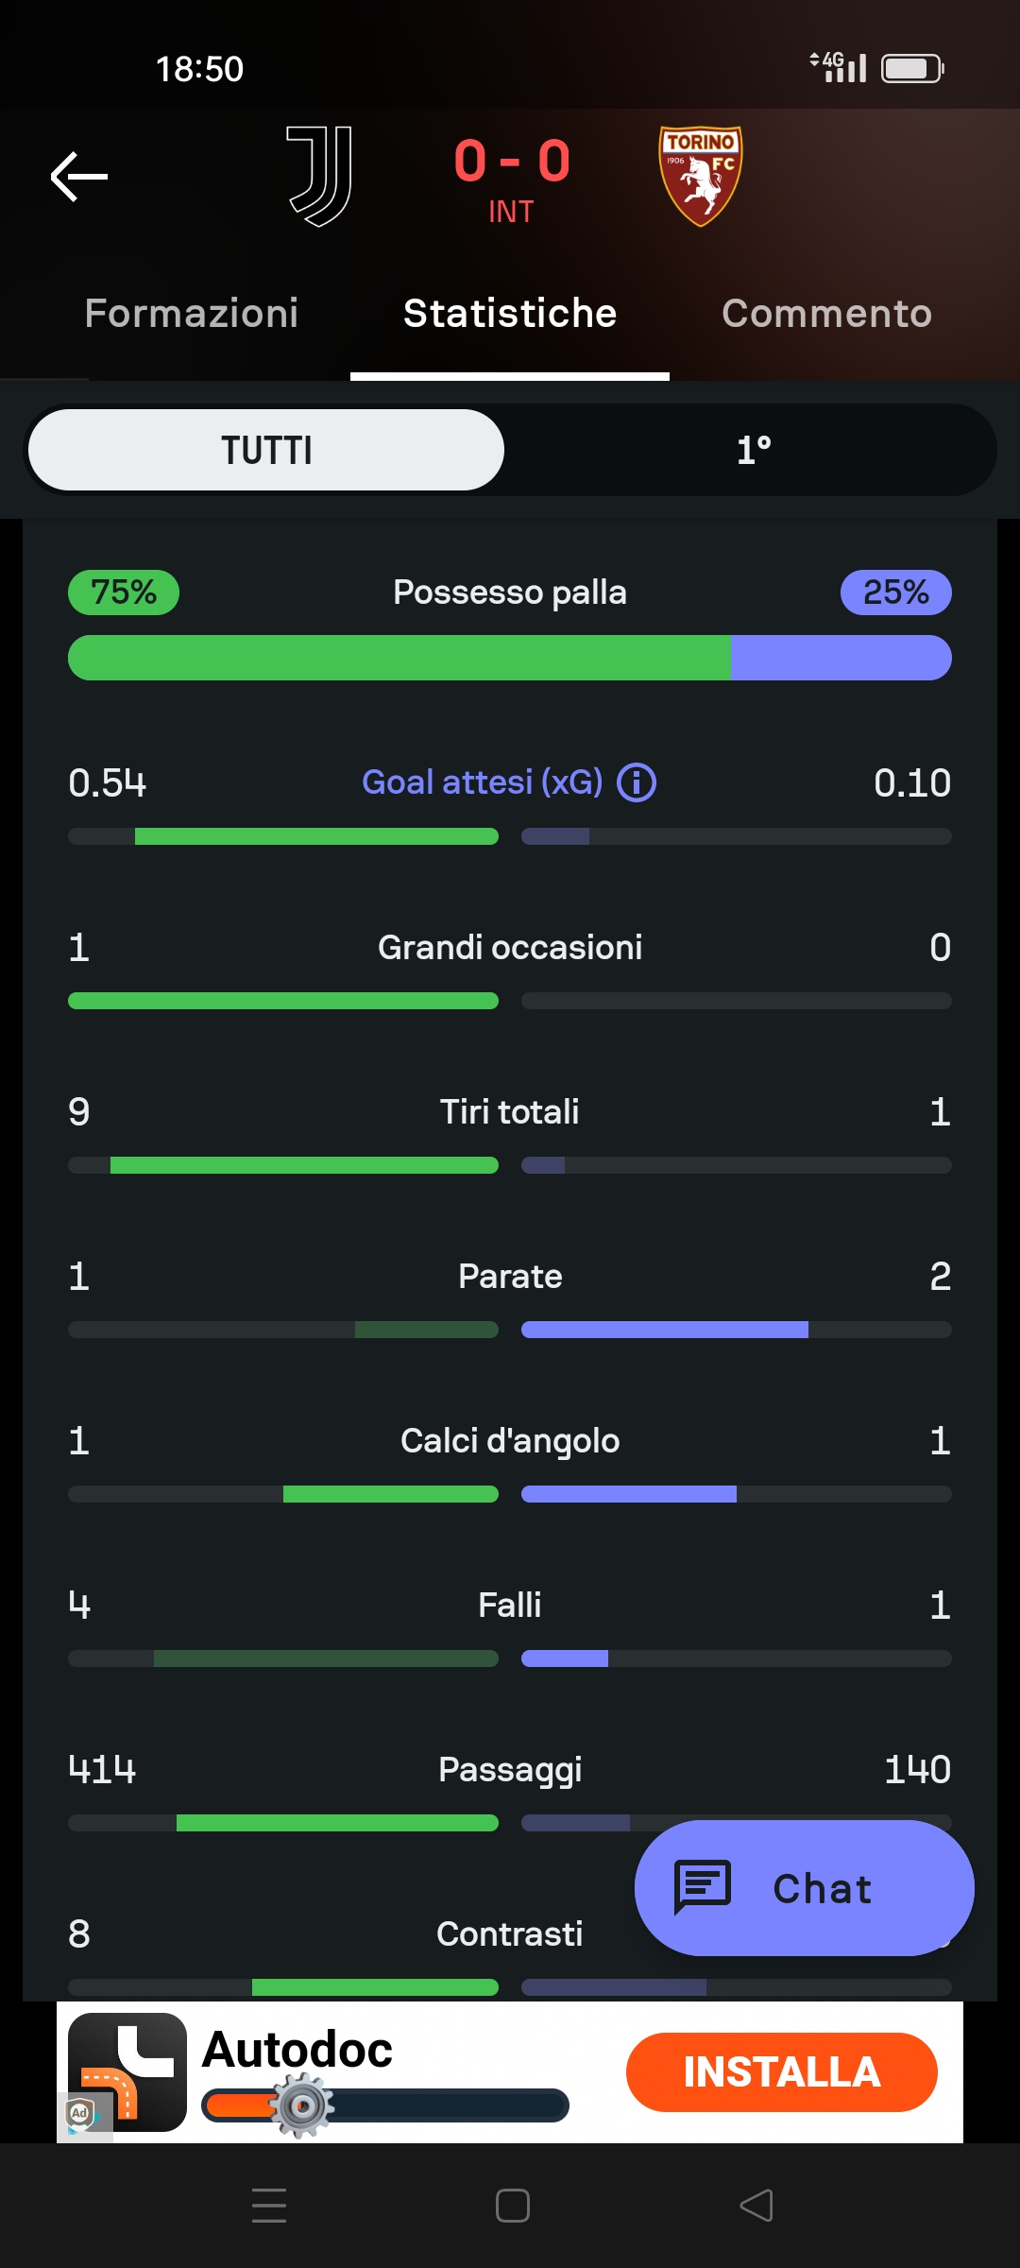Tap the back arrow icon
1020x2268 pixels.
coord(79,177)
